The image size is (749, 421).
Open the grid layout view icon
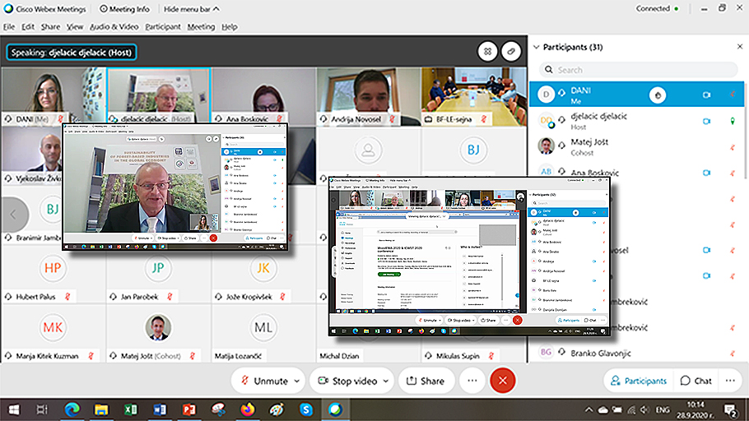[x=488, y=52]
